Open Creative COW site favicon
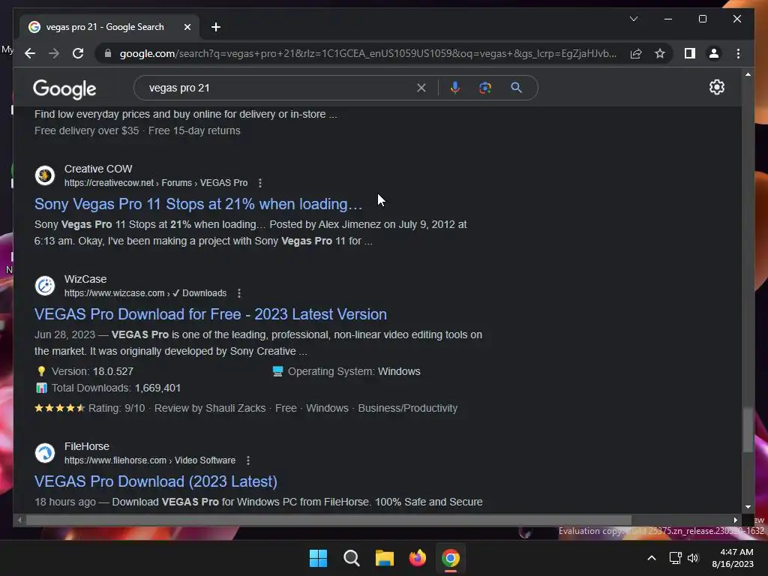 click(x=45, y=175)
